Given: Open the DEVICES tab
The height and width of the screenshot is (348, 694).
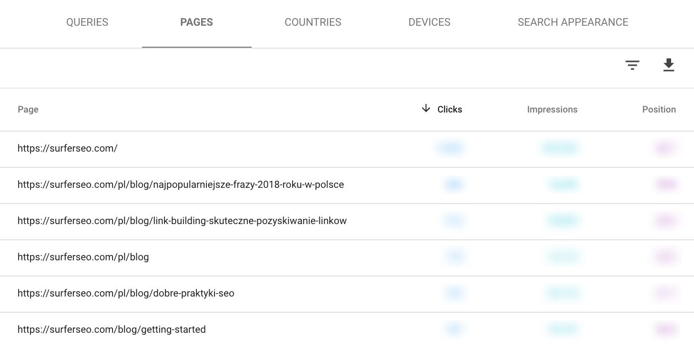Looking at the screenshot, I should [429, 22].
